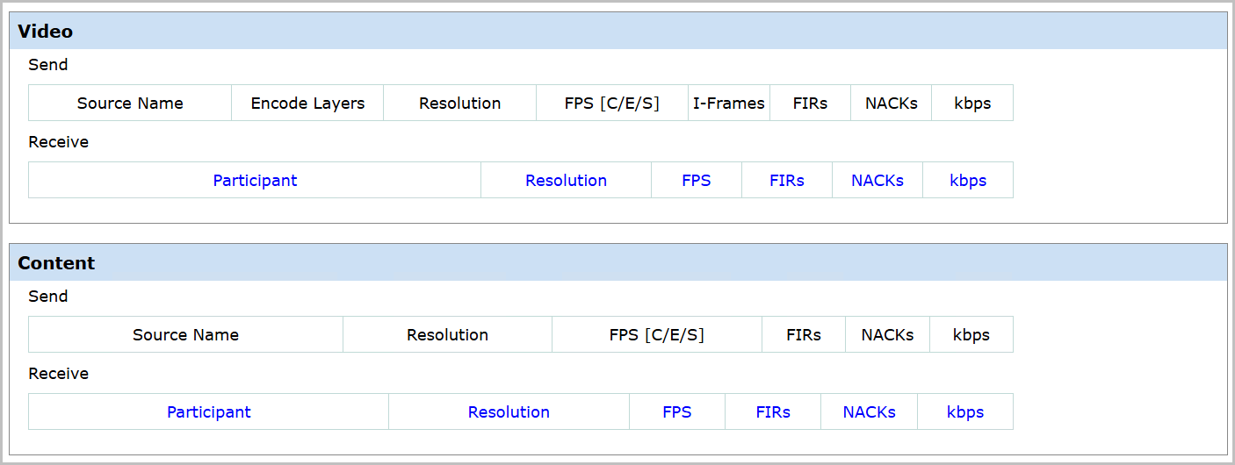
Task: Select Video Send Source Name header
Action: click(130, 104)
